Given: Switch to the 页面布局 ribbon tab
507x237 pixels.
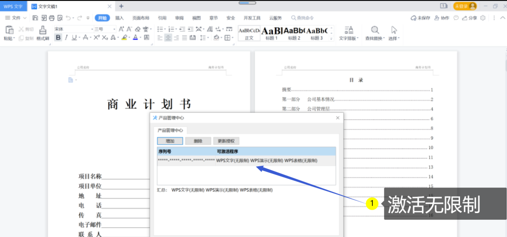Looking at the screenshot, I should (141, 18).
